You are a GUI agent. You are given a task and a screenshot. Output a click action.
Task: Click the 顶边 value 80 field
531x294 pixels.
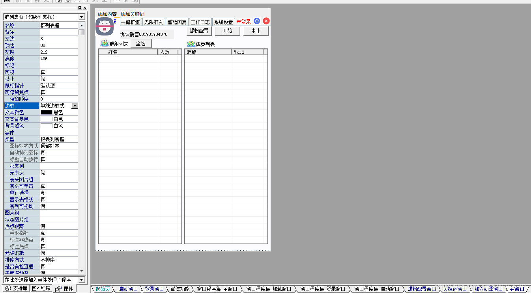tap(59, 45)
